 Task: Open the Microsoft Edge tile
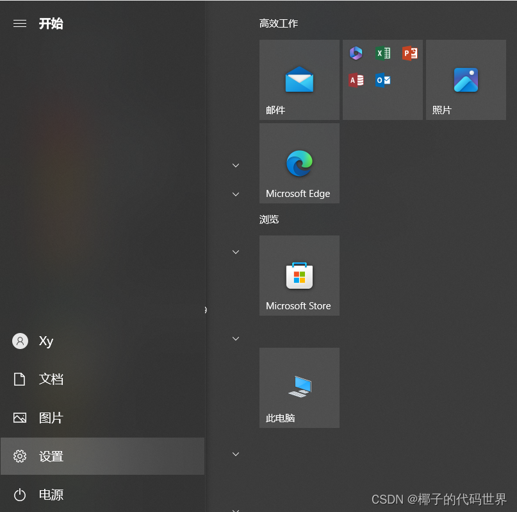pos(299,164)
